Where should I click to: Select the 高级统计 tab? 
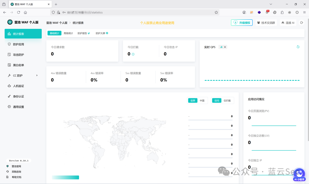coord(68,33)
